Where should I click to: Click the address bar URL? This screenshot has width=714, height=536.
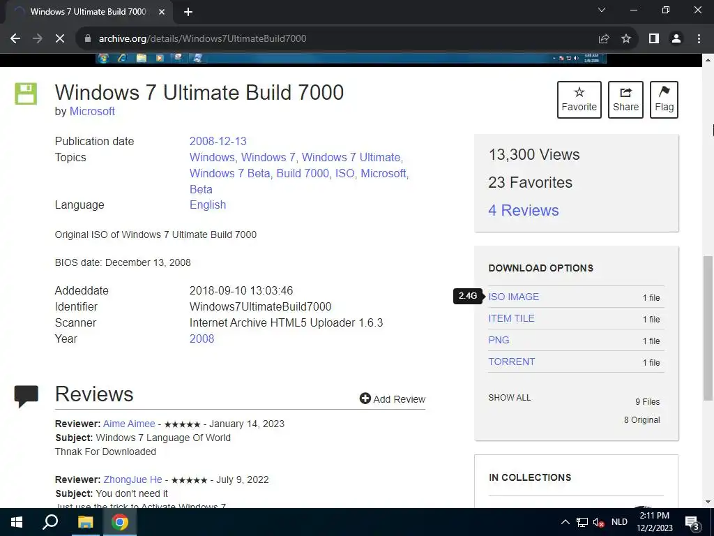(x=203, y=39)
